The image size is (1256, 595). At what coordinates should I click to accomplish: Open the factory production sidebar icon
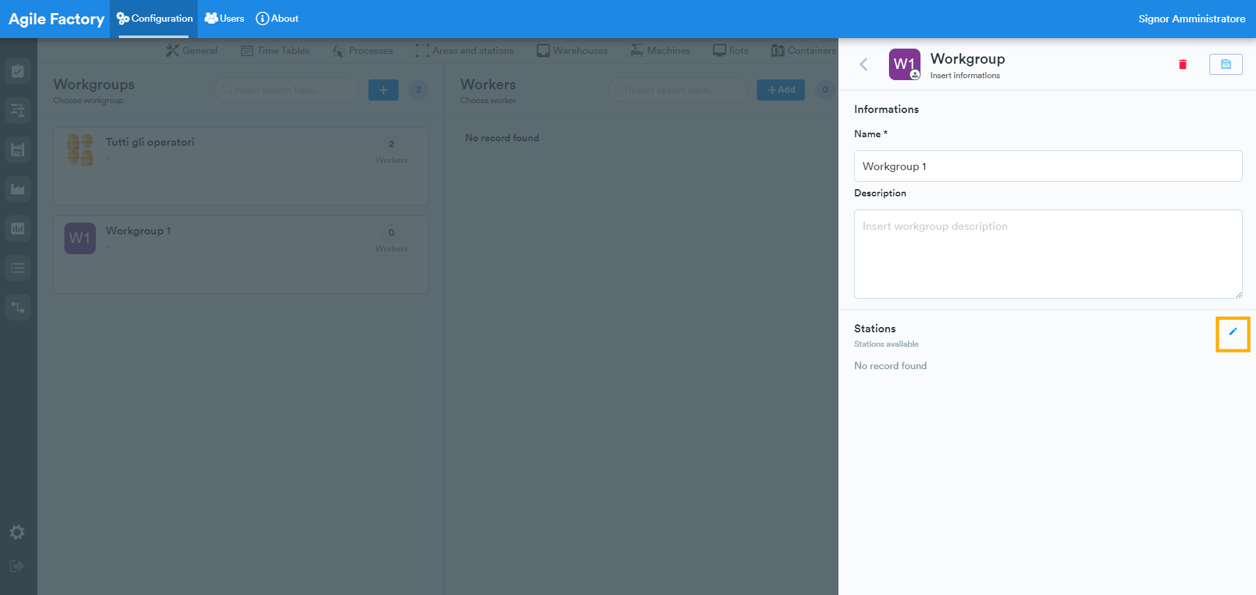[18, 189]
